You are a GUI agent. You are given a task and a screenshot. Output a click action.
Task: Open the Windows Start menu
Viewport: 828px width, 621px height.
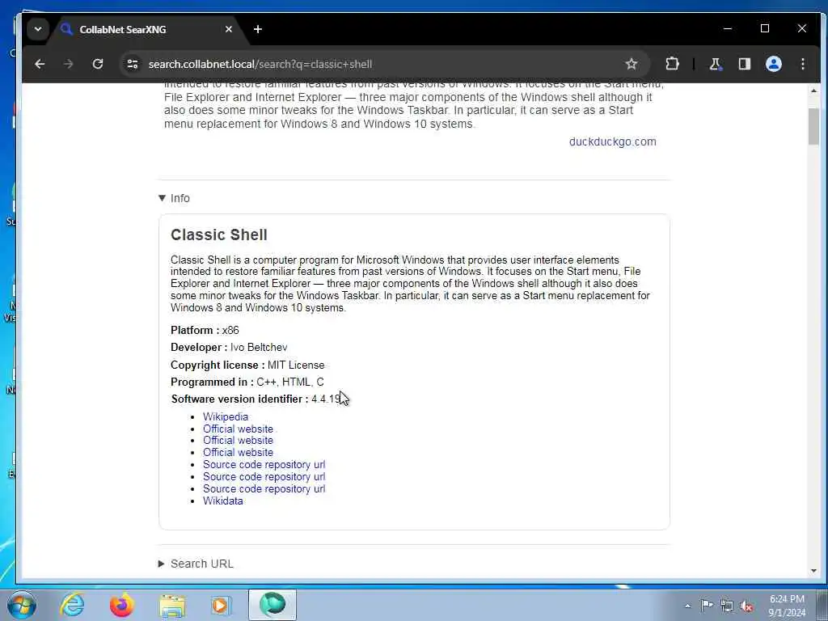(x=22, y=605)
